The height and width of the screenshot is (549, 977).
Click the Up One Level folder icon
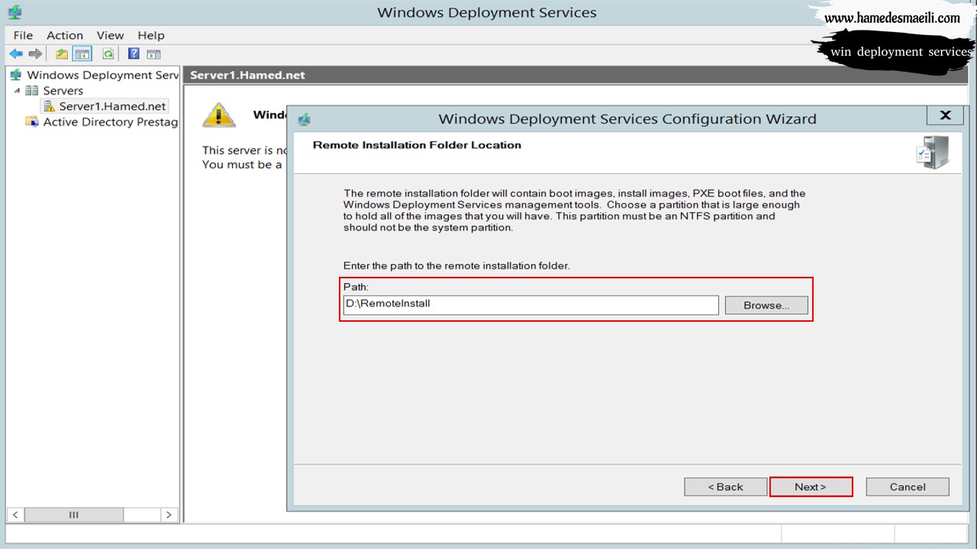62,54
